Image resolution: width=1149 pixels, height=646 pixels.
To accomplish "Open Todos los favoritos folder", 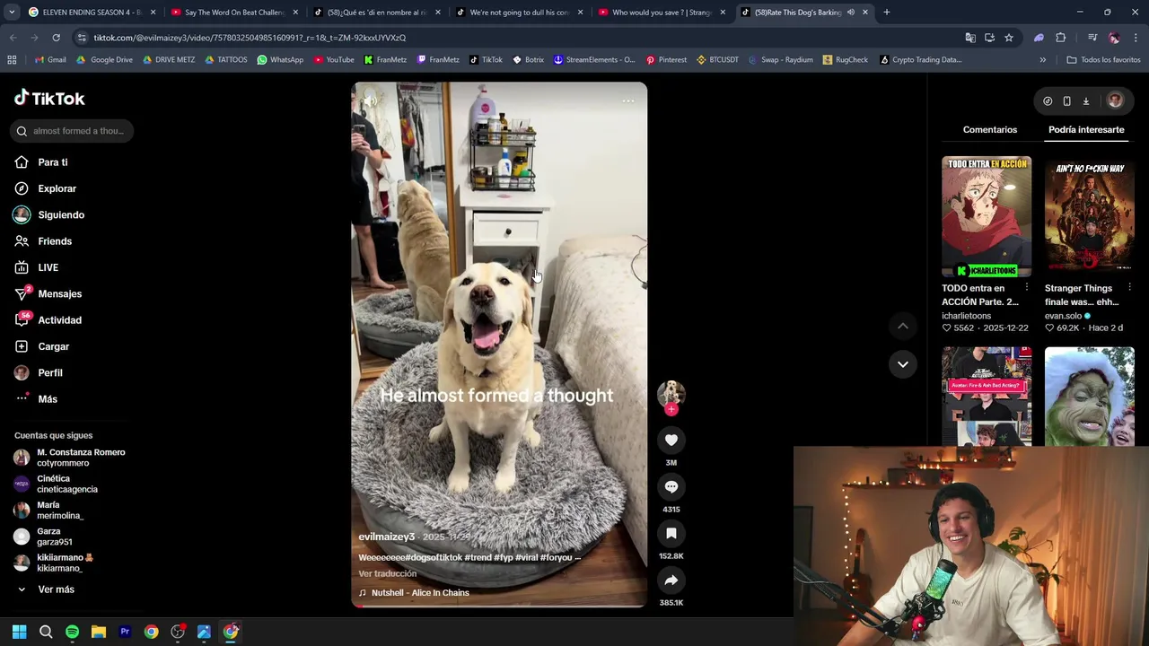I will click(x=1103, y=60).
